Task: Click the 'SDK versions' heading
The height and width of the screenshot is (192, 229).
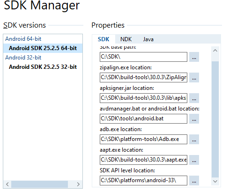Action: point(24,25)
